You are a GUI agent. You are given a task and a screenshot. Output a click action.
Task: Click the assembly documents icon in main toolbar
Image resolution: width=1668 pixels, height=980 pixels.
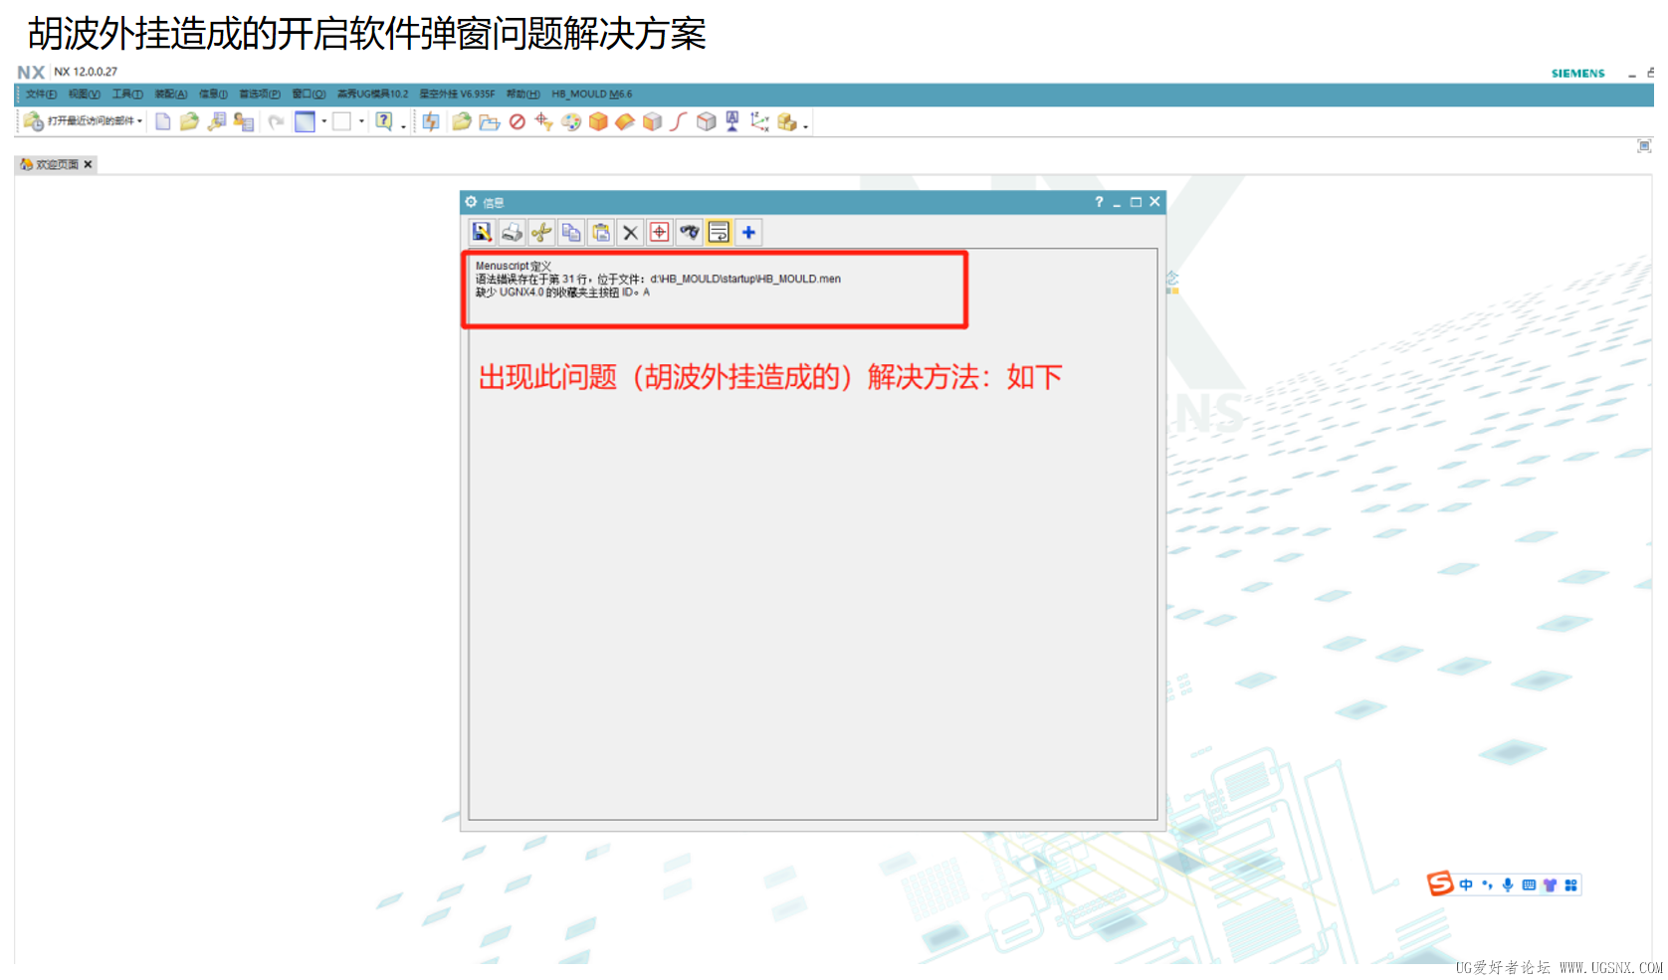244,121
